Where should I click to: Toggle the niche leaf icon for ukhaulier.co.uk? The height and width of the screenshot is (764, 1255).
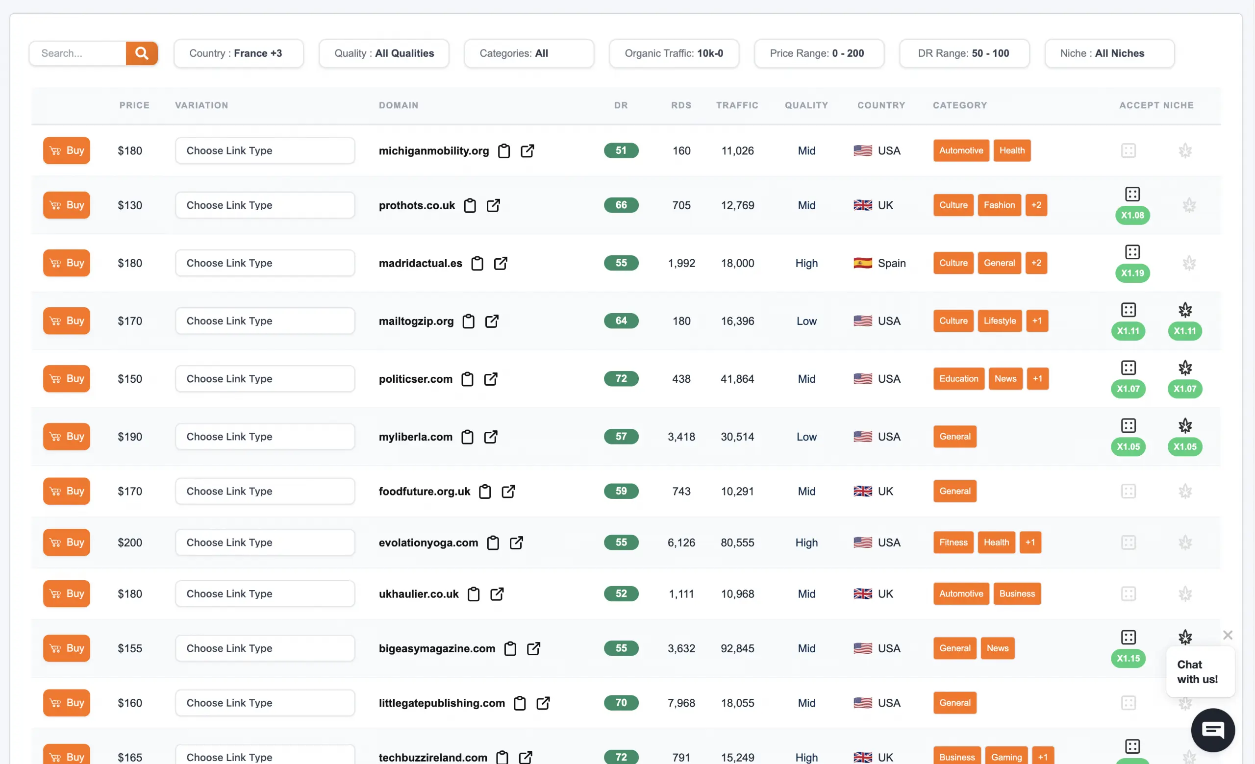[x=1185, y=593]
